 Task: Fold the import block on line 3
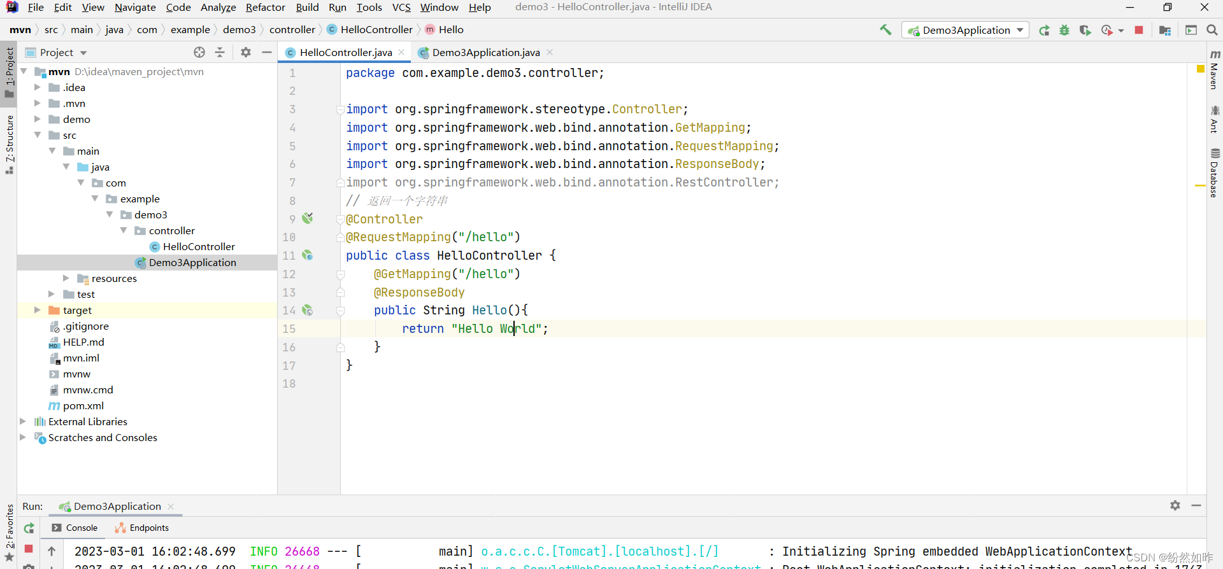click(x=340, y=109)
